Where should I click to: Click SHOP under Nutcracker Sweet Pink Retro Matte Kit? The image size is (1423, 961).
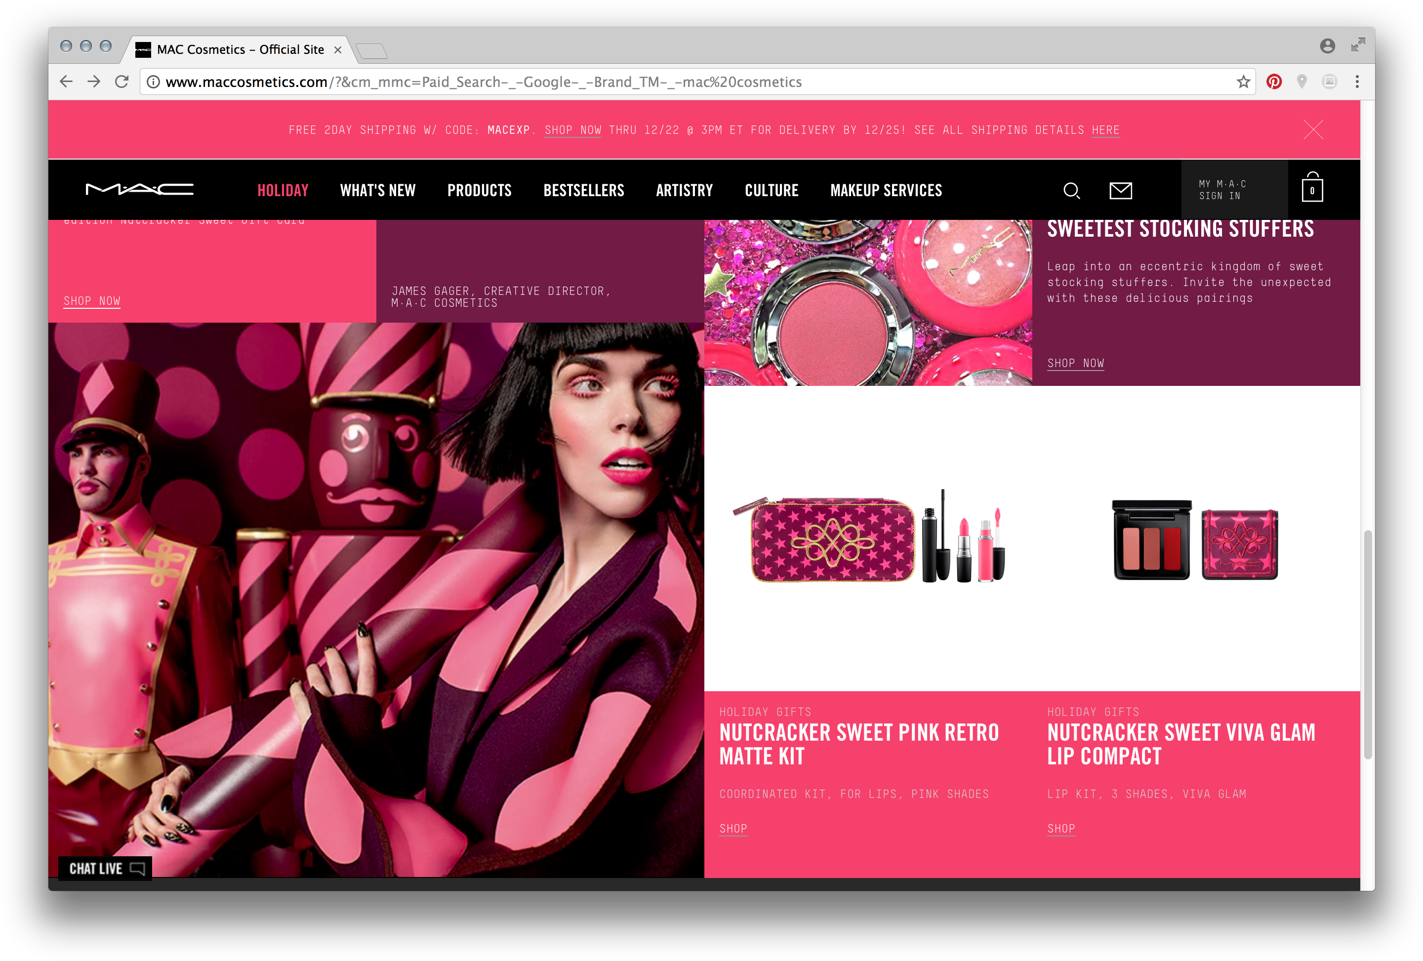733,828
